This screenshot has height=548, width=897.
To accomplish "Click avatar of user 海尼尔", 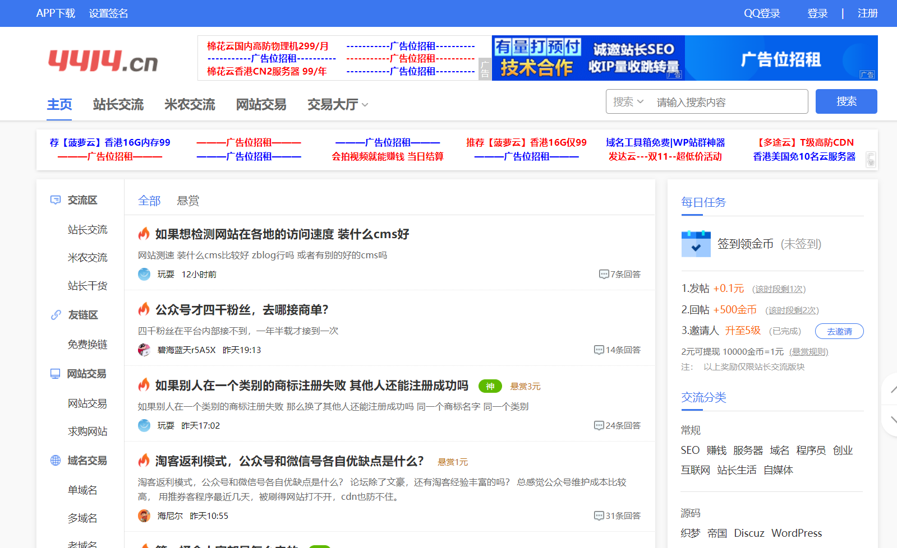I will pyautogui.click(x=144, y=516).
